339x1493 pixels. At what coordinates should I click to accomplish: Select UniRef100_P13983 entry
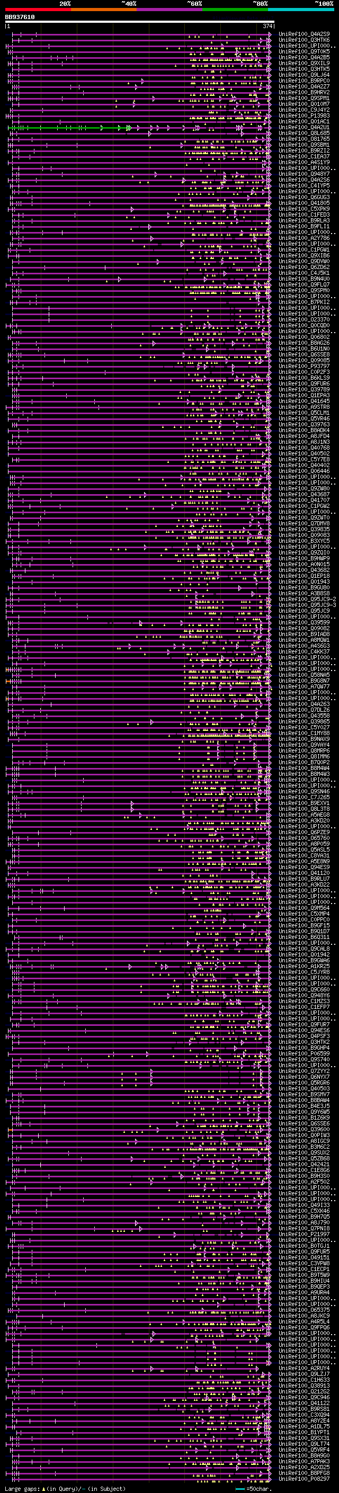[x=304, y=116]
